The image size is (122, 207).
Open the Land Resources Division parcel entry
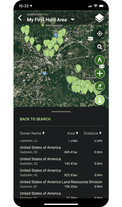click(61, 184)
